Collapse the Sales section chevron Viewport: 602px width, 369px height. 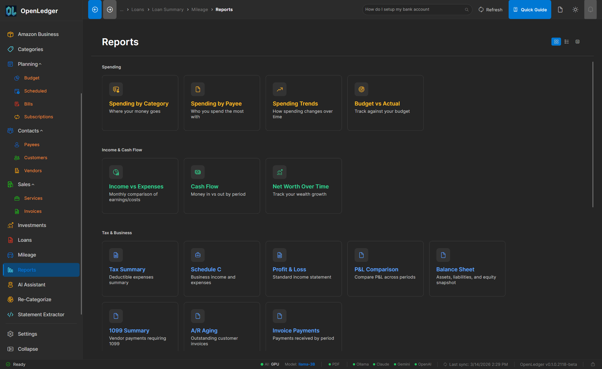coord(33,184)
